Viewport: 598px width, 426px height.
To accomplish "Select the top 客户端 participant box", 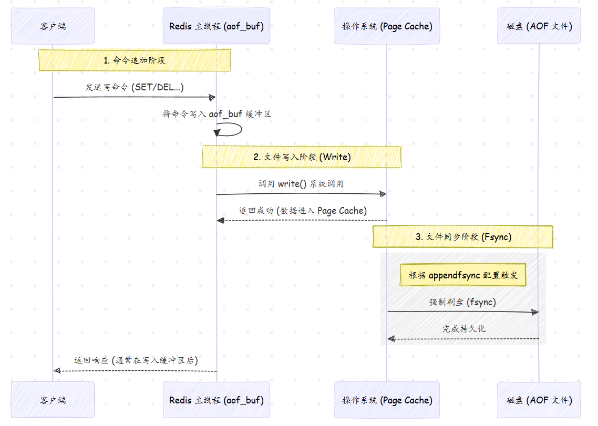I will 53,26.
